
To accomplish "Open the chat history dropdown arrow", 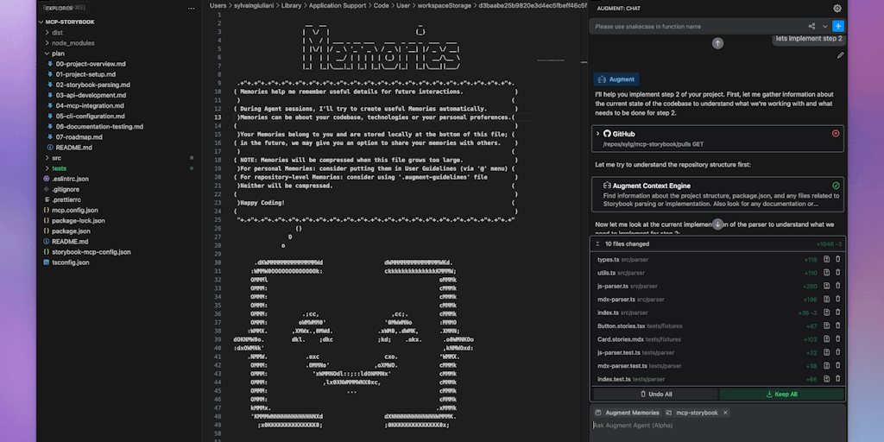I will tap(824, 26).
